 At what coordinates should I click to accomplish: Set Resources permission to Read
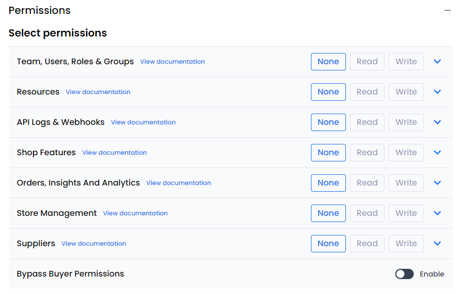click(x=367, y=92)
